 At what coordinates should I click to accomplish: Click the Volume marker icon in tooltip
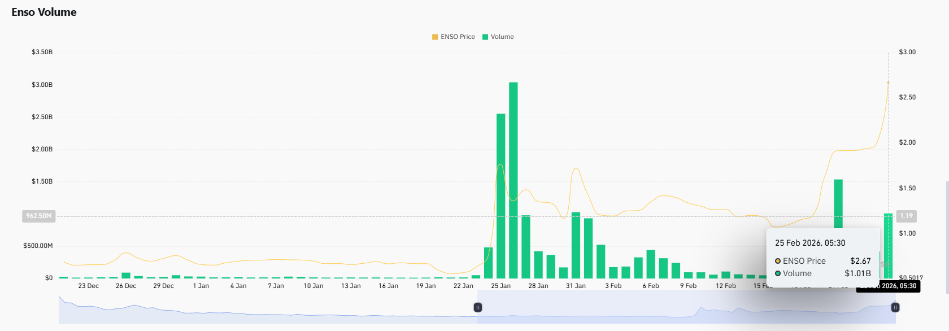click(778, 273)
